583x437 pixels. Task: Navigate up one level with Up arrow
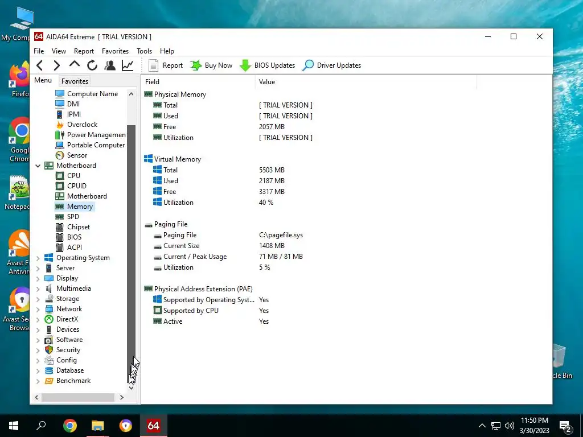click(x=75, y=65)
